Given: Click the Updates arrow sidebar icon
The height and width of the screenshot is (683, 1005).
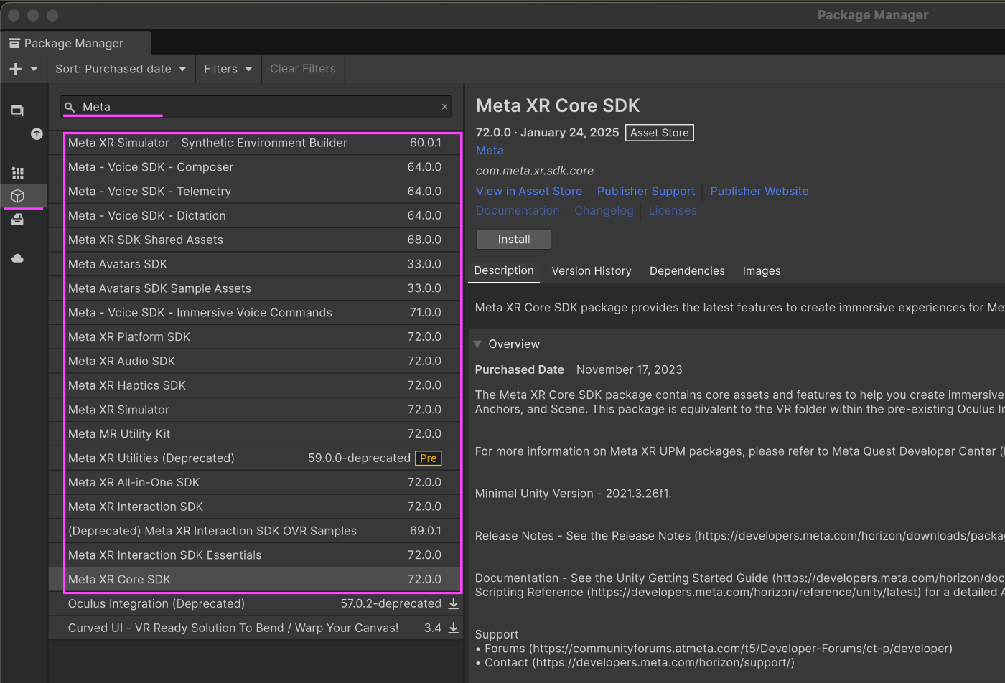Looking at the screenshot, I should (37, 134).
